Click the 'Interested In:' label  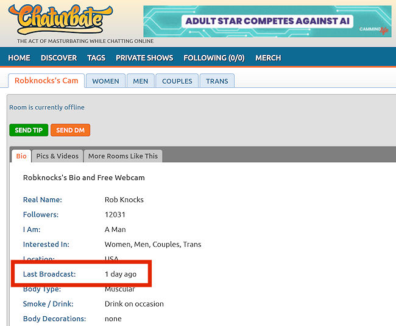tap(46, 244)
